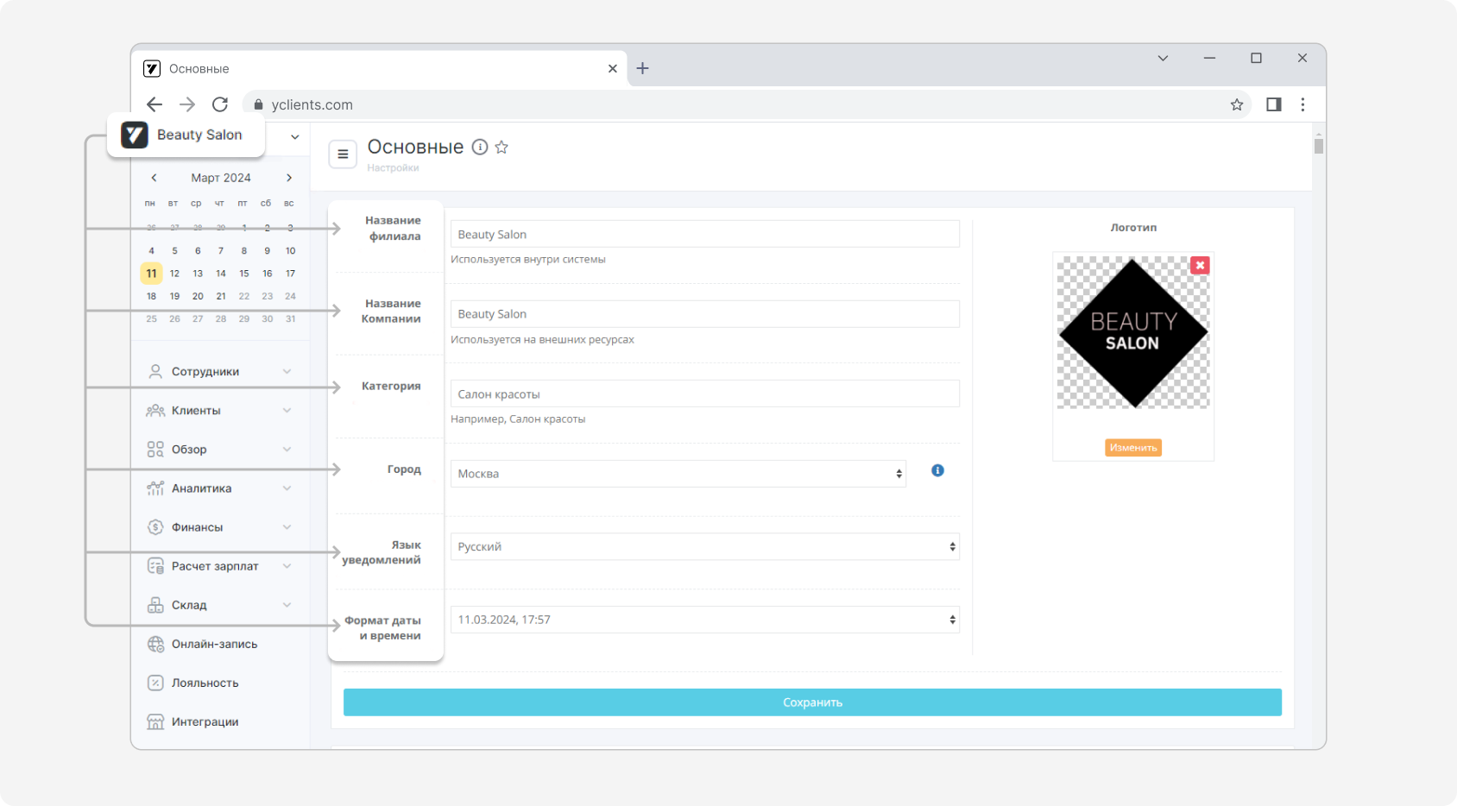
Task: Open notification language dropdown showing Русский
Action: 704,546
